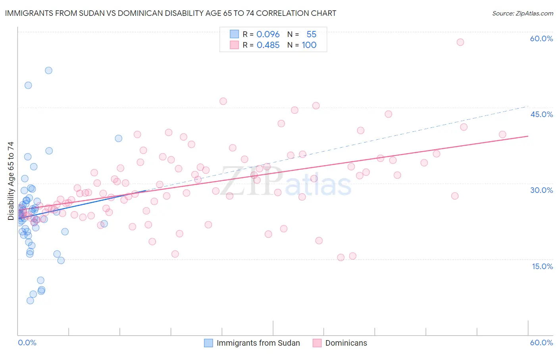Click the pink swatch beside R = 0.485

pos(234,45)
